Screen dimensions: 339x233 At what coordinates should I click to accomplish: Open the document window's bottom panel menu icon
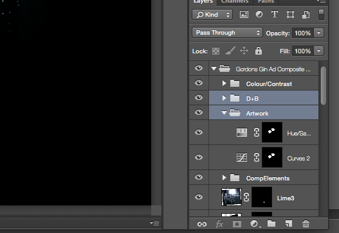coord(154,223)
